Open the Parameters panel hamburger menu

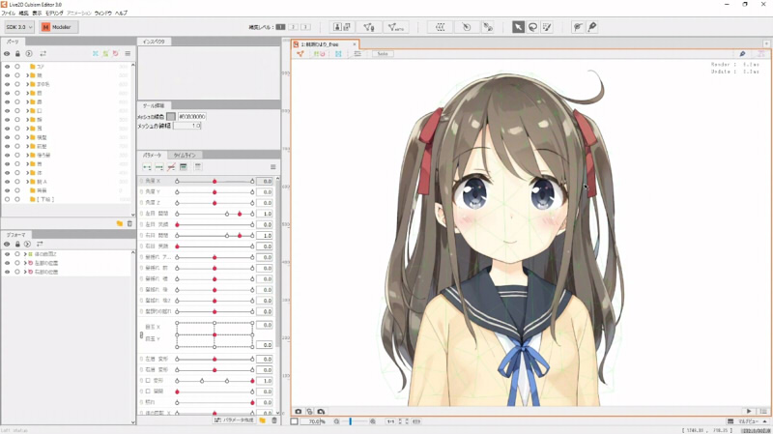(272, 166)
